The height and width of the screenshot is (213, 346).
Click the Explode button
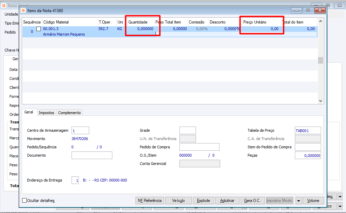pyautogui.click(x=203, y=201)
